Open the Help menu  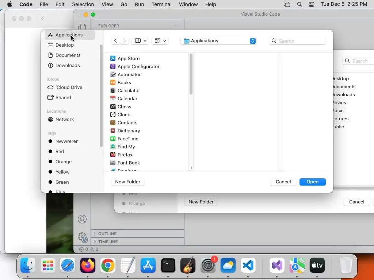211,4
